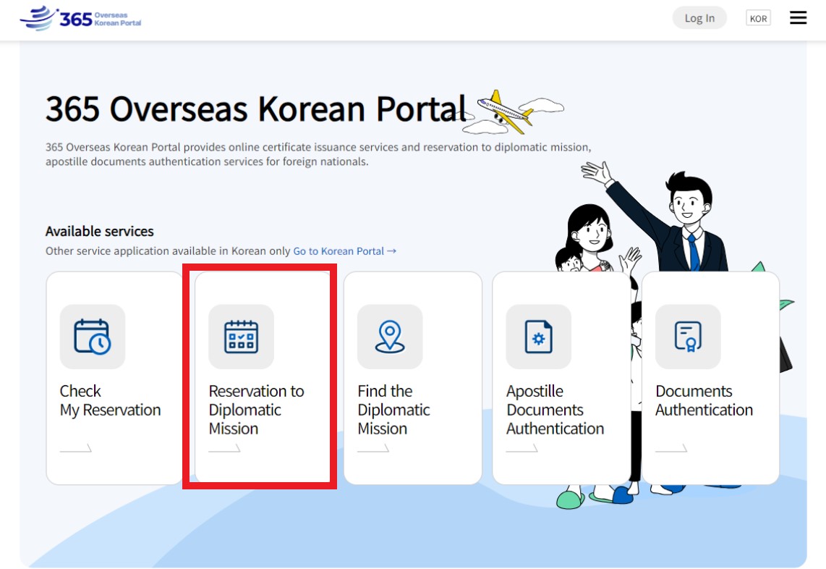Click the Apostille document gear icon
This screenshot has height=569, width=826.
(538, 337)
